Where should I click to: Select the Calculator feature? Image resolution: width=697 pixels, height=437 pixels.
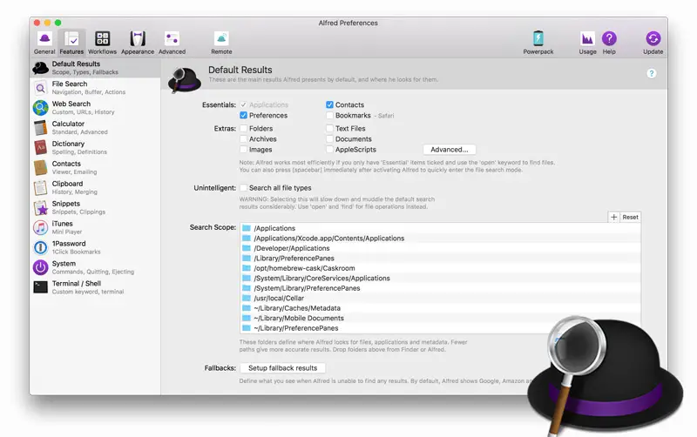(95, 128)
